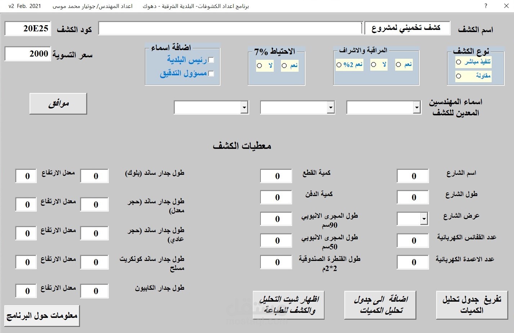The image size is (514, 333).
Task: Click معدل الارتفاع field for بلوك wall
Action: coord(26,176)
